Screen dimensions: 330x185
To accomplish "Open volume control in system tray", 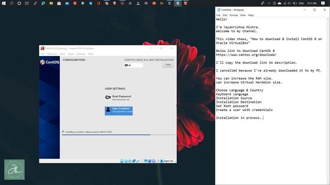I will tap(289, 3).
